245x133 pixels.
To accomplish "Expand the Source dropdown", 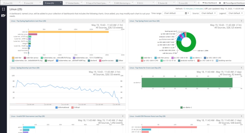I will pos(208,14).
